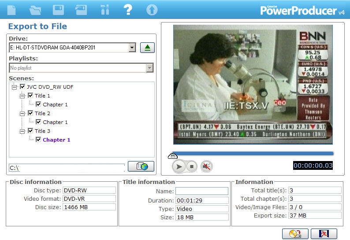This screenshot has width=350, height=240.
Task: Click the New project icon
Action: coord(11,10)
